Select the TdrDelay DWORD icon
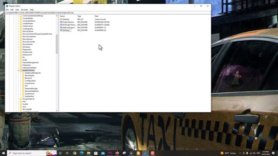 pos(61,30)
